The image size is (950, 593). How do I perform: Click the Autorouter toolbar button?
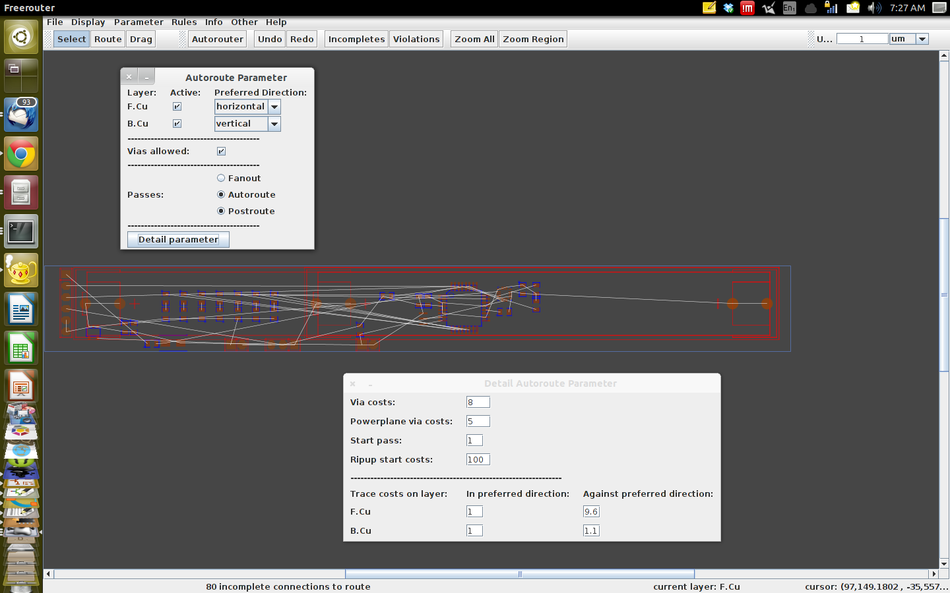pyautogui.click(x=218, y=39)
